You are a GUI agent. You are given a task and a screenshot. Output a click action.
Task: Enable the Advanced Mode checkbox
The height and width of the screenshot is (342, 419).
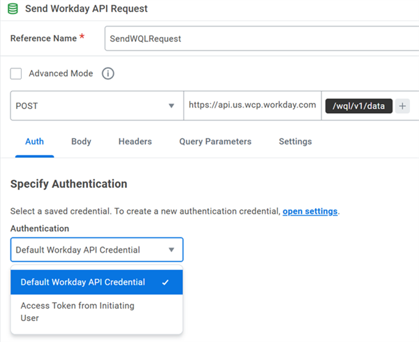point(16,73)
